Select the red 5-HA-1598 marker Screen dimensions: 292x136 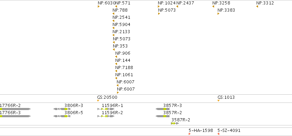click(x=189, y=134)
